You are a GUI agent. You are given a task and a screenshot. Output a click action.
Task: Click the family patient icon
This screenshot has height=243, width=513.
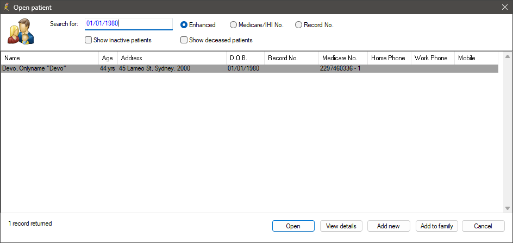coord(21,31)
